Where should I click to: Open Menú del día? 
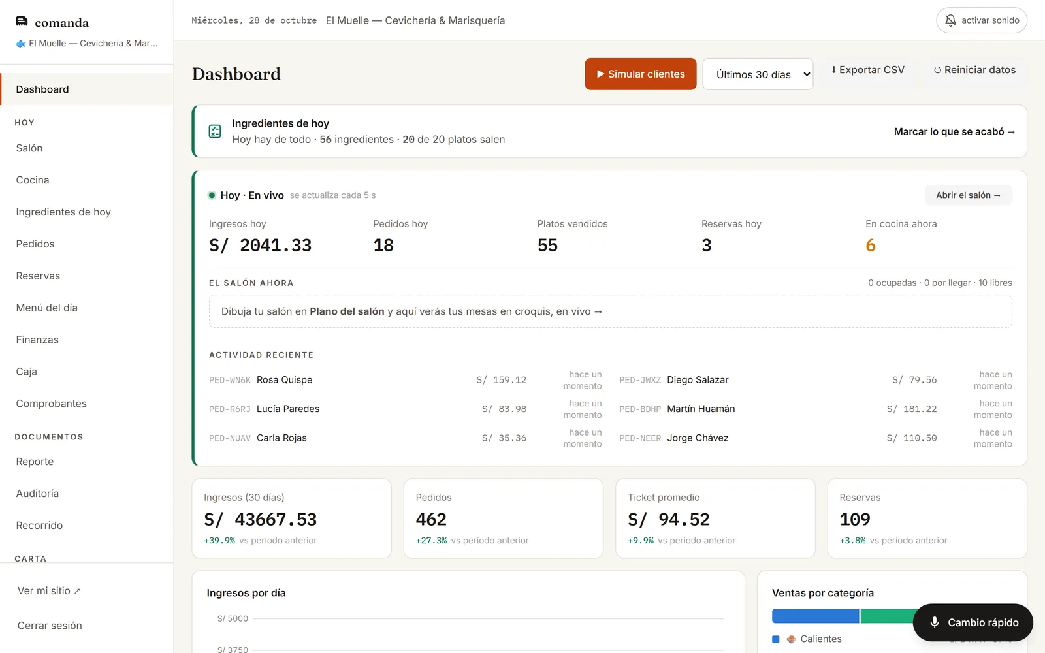[x=87, y=308]
